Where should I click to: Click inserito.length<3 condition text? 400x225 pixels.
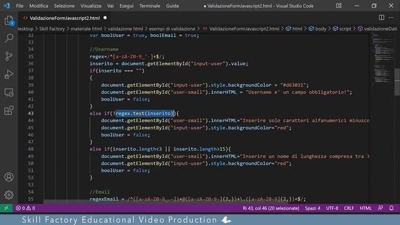[x=137, y=149]
